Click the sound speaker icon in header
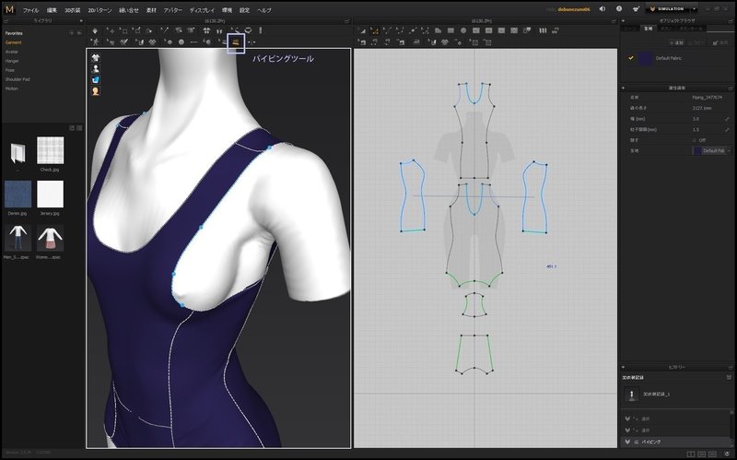Screen dimensions: 737x460 coord(602,8)
